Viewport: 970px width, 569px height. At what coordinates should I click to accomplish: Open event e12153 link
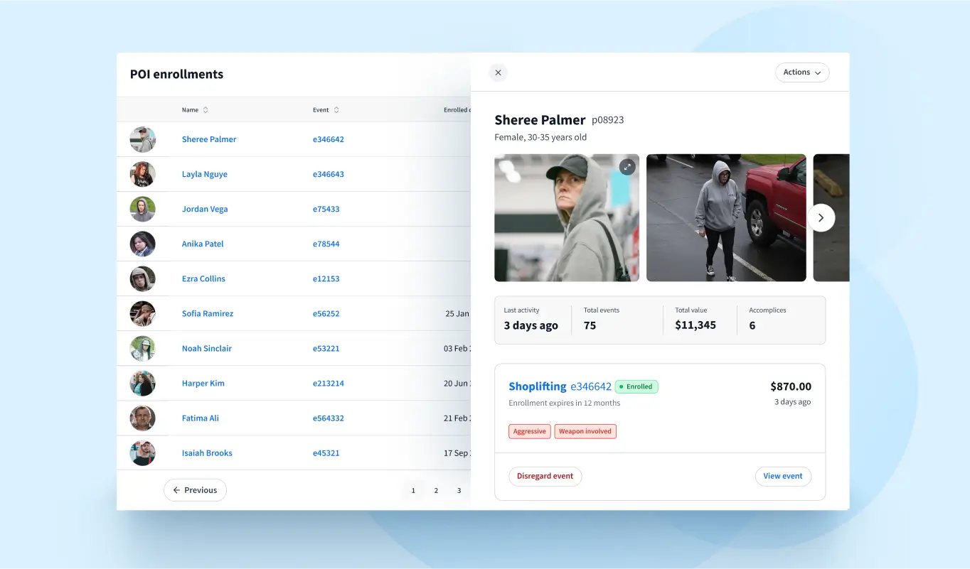(326, 278)
